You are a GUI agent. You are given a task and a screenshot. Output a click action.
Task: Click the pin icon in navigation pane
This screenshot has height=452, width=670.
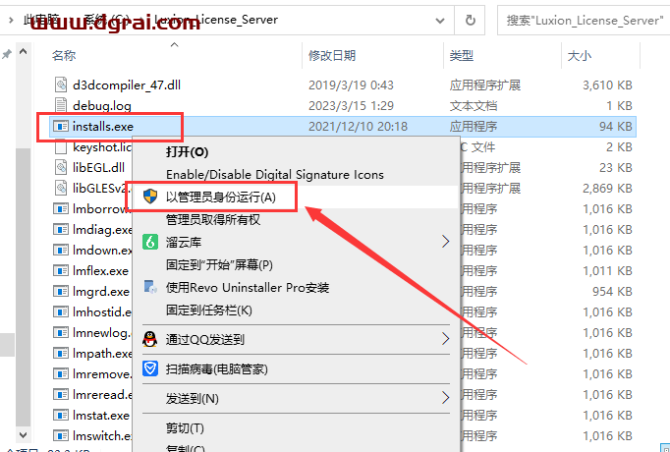[x=7, y=54]
